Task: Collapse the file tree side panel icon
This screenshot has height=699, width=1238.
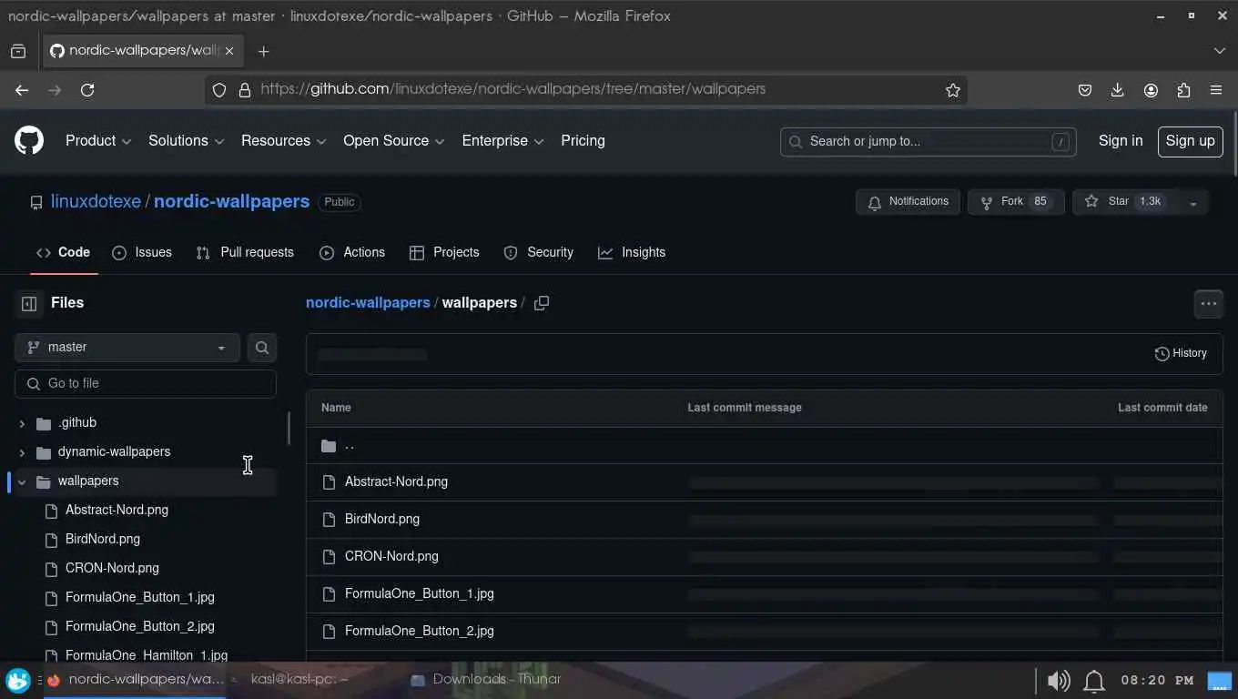Action: (29, 303)
